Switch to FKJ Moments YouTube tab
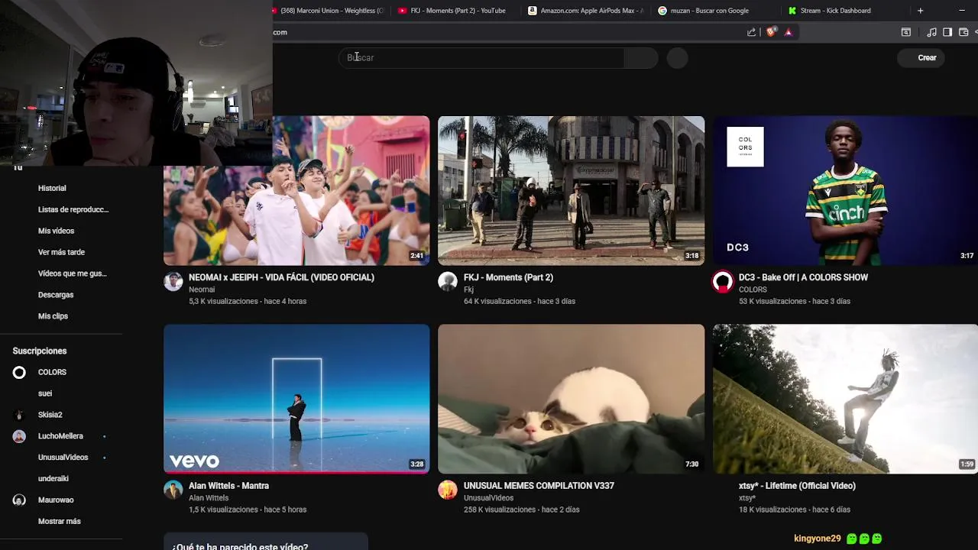The height and width of the screenshot is (550, 978). point(455,11)
